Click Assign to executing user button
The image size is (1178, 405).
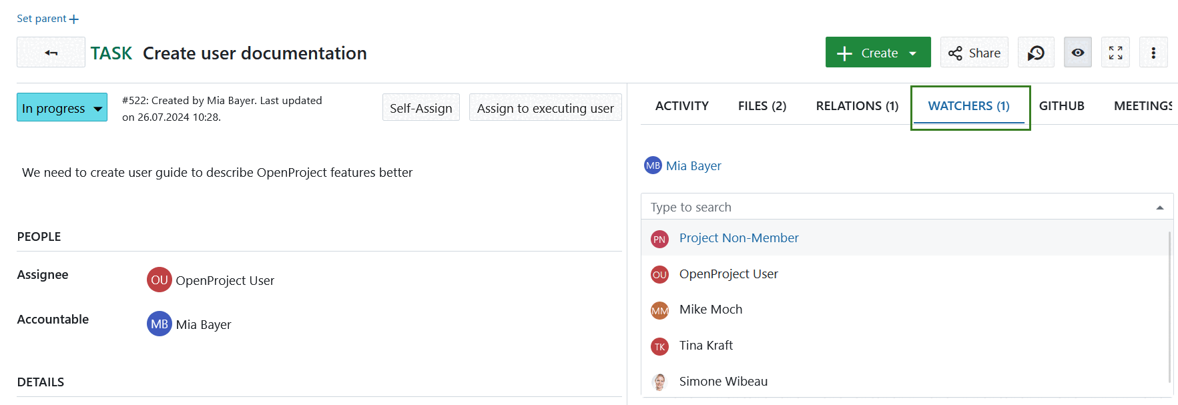(x=545, y=108)
